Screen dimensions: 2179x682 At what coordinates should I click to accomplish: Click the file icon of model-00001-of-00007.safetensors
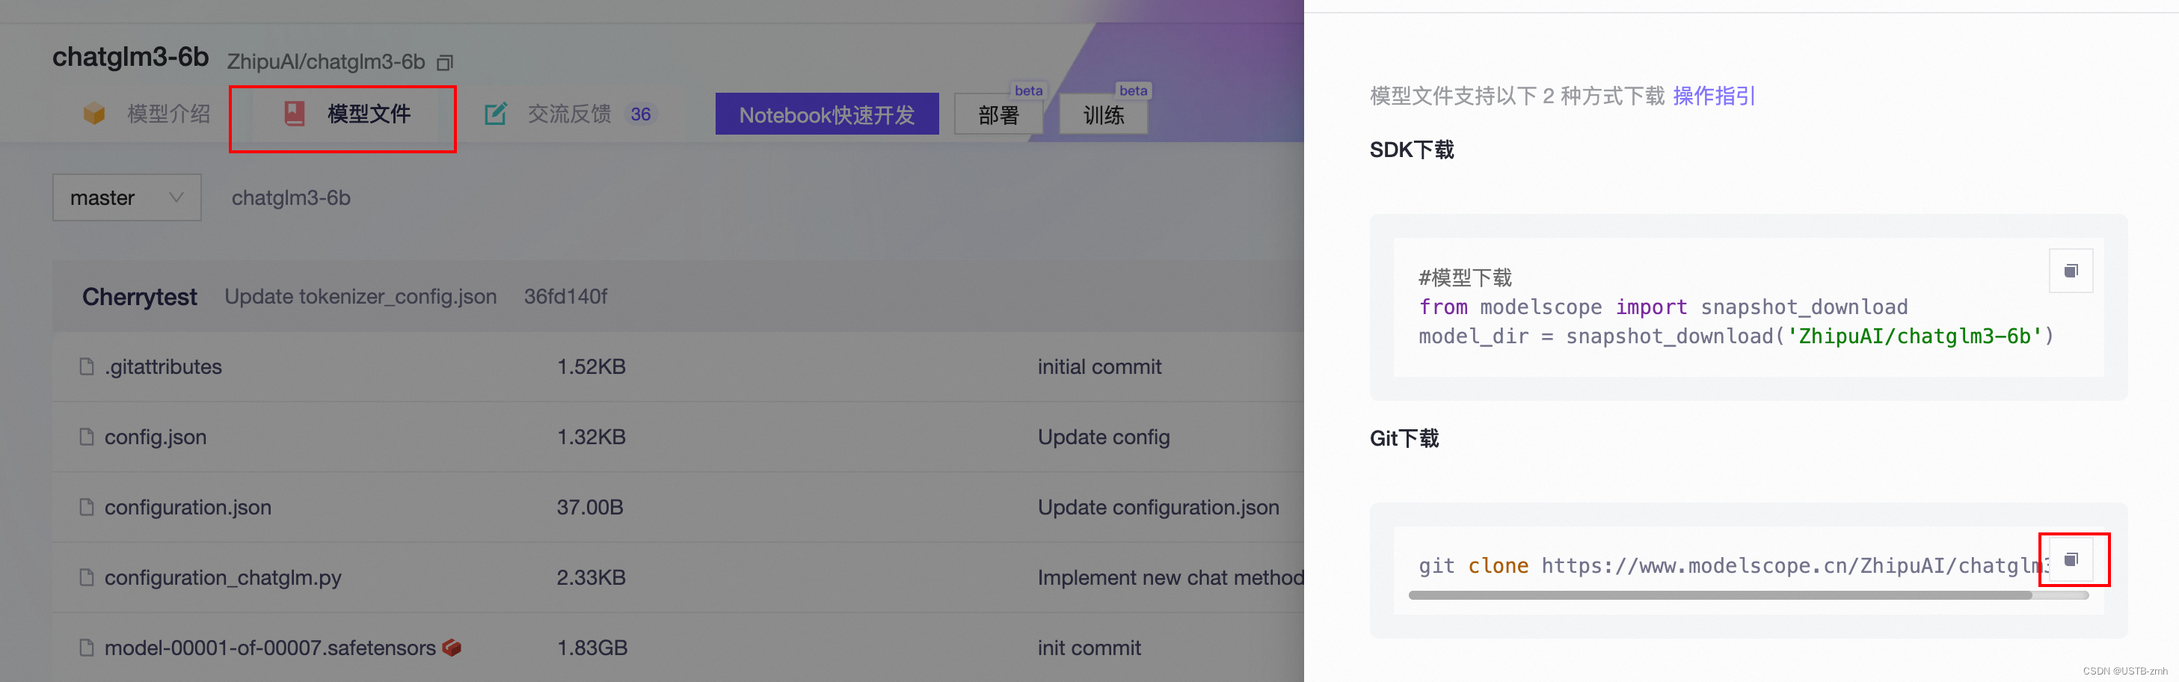(x=86, y=648)
